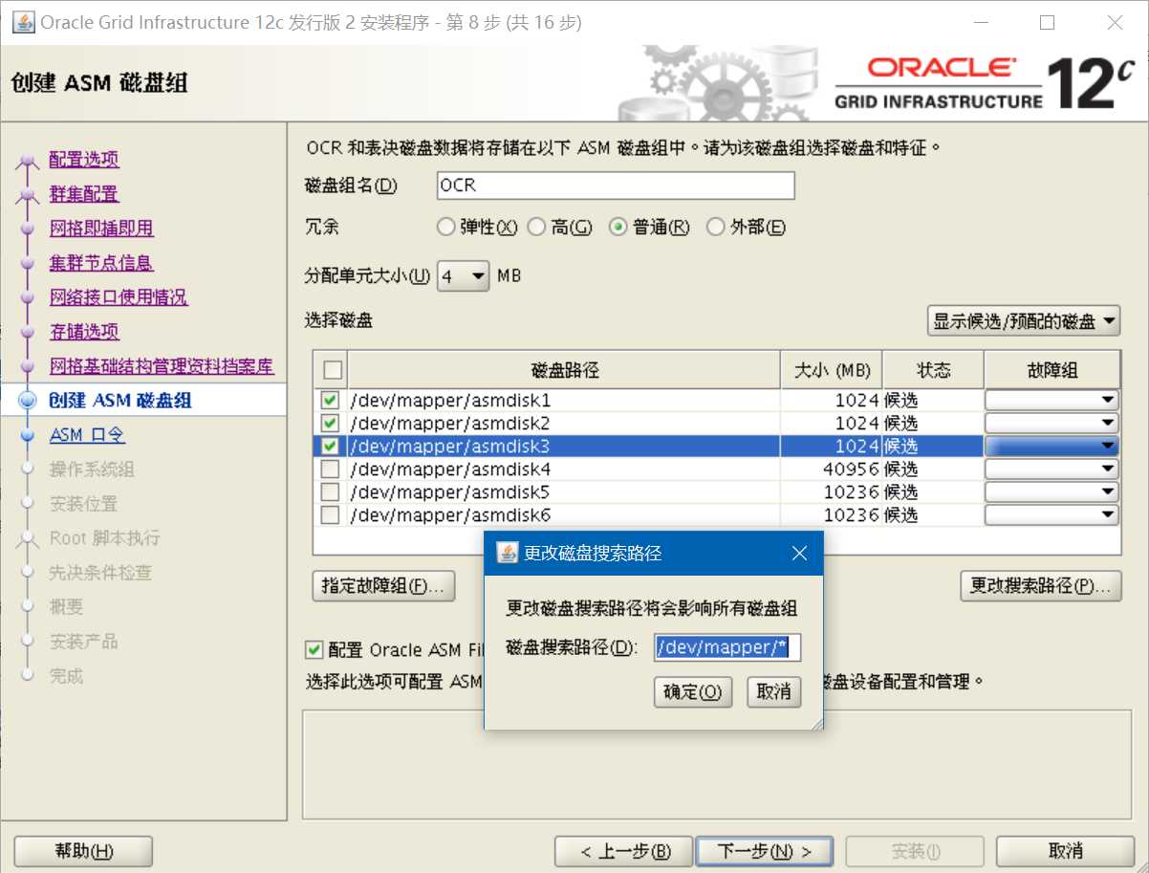Sort by the 大小 (MB) column header
1149x873 pixels.
click(x=832, y=370)
